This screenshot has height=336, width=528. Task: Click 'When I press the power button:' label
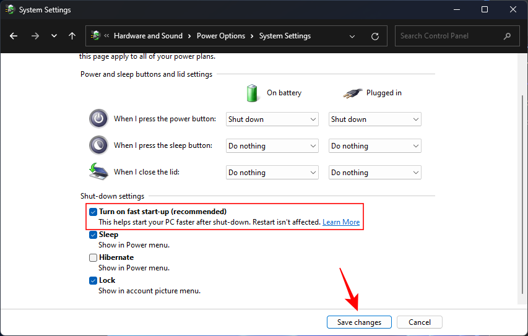165,119
